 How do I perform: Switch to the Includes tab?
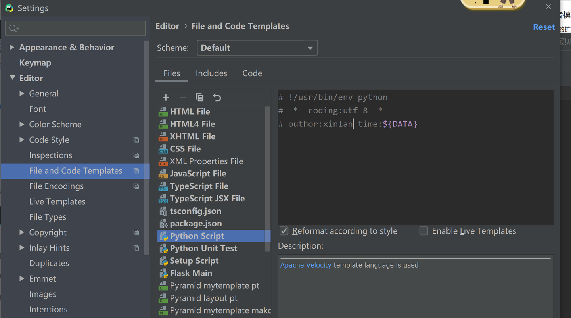211,73
